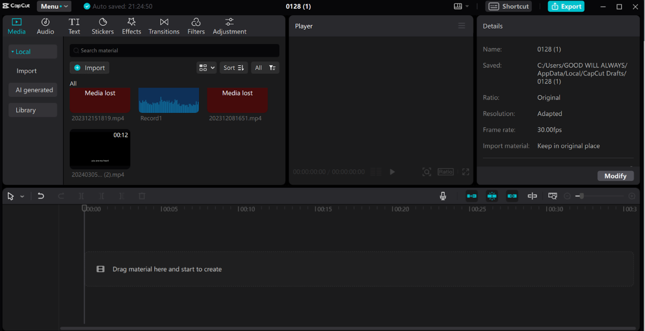Click the Delete right trim icon

(x=121, y=196)
